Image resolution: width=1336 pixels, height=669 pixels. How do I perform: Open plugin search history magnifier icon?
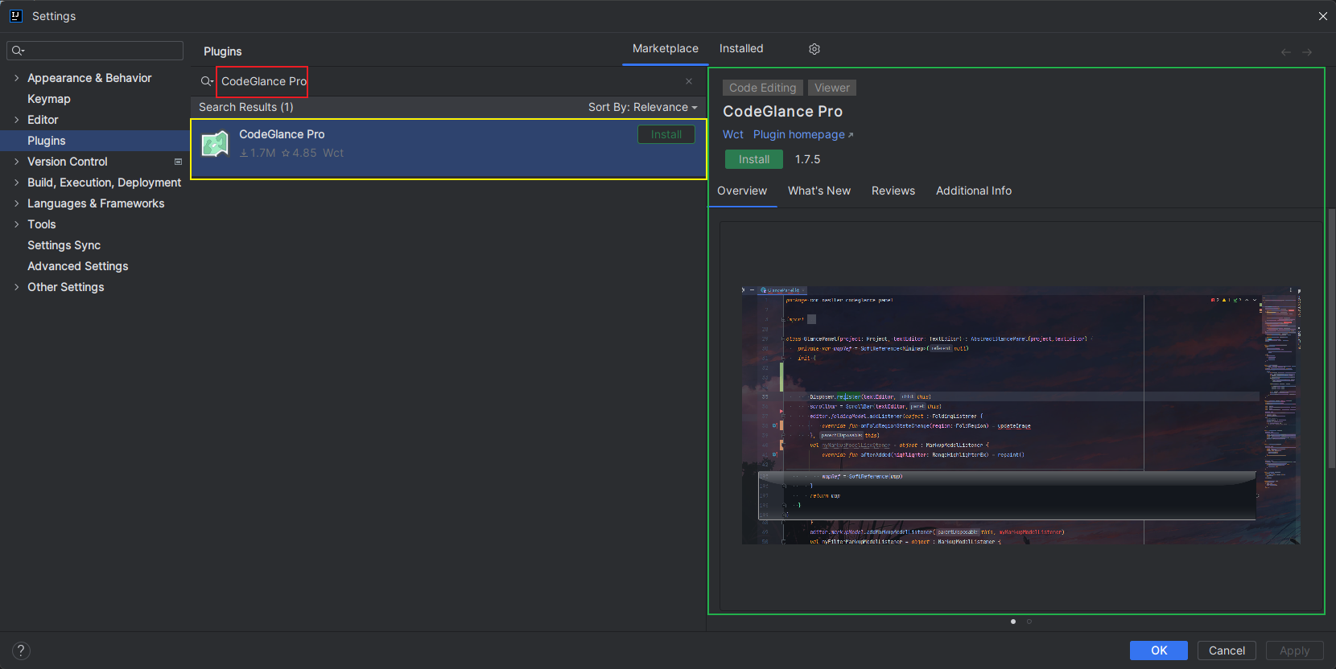click(207, 81)
